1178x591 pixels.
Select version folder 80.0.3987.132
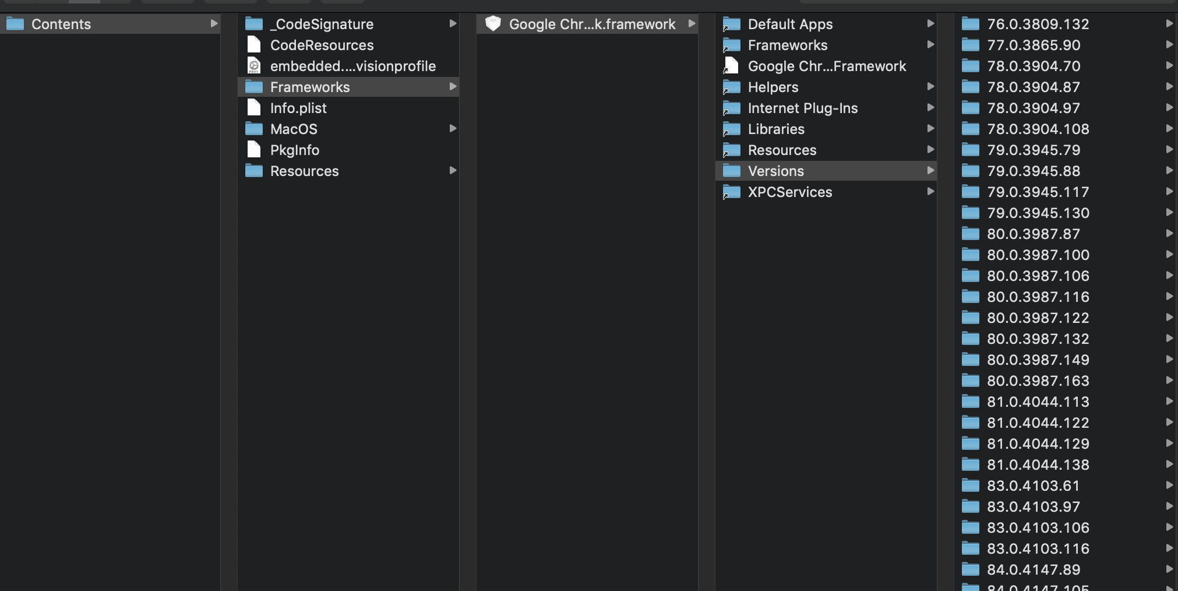tap(1066, 339)
